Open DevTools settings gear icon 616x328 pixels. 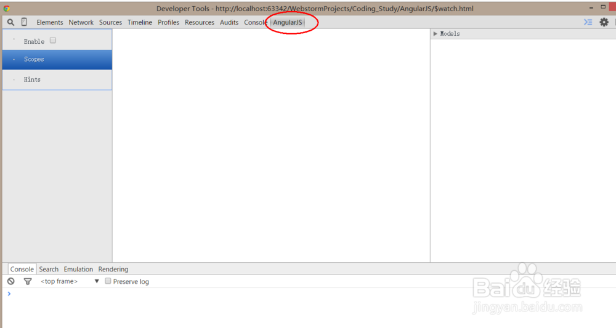click(604, 22)
